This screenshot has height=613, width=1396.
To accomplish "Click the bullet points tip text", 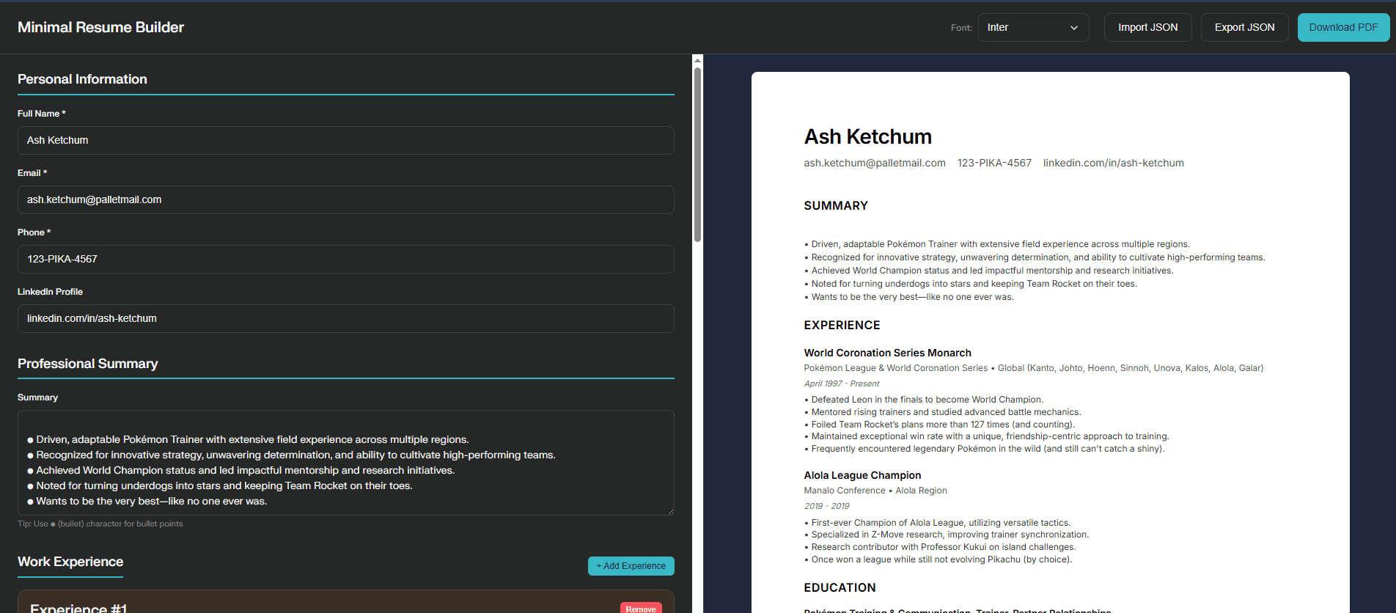I will tap(100, 524).
